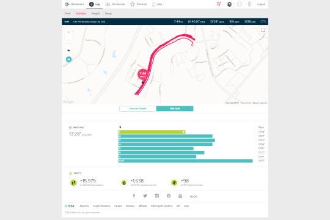Switch map to terrain view icon
This screenshot has width=330, height=220.
coord(68,50)
